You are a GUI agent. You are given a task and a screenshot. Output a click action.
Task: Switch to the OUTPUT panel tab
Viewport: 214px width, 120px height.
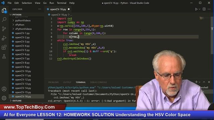[x=67, y=82]
